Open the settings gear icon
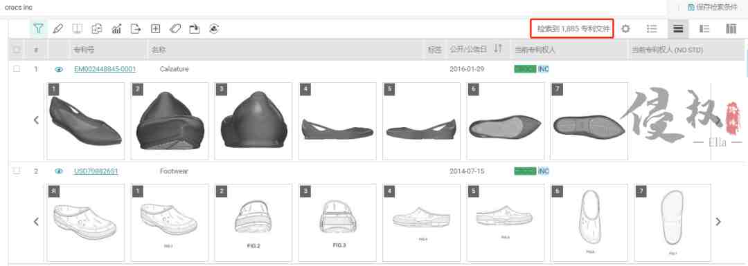The image size is (748, 266). 625,28
